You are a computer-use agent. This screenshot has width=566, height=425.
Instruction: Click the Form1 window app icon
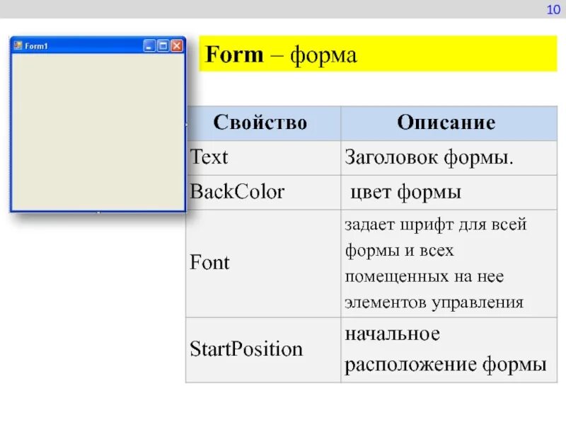(x=18, y=45)
